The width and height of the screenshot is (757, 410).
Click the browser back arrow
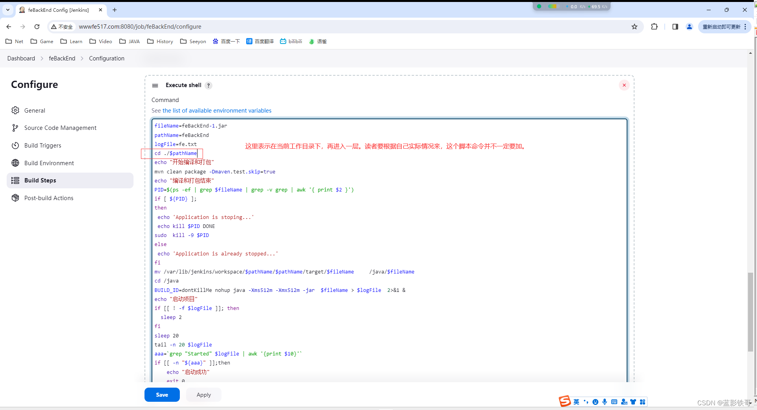tap(9, 27)
